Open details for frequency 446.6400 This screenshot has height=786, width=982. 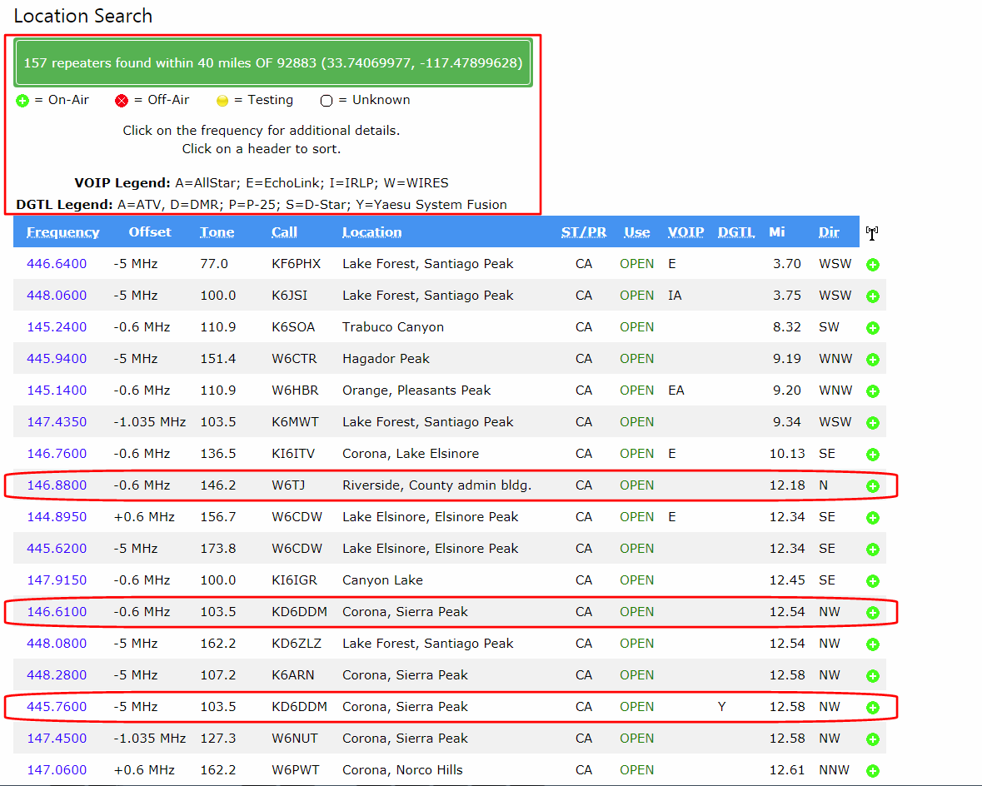pyautogui.click(x=57, y=264)
